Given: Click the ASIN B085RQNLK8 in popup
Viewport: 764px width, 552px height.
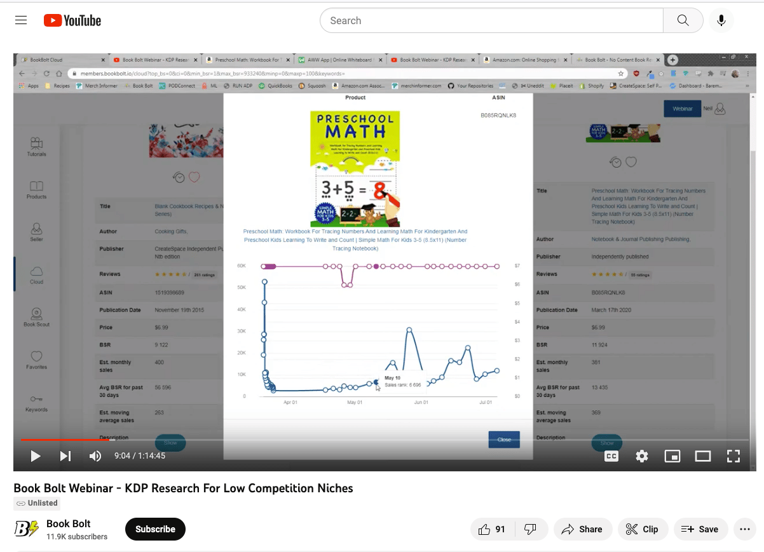Looking at the screenshot, I should coord(498,115).
